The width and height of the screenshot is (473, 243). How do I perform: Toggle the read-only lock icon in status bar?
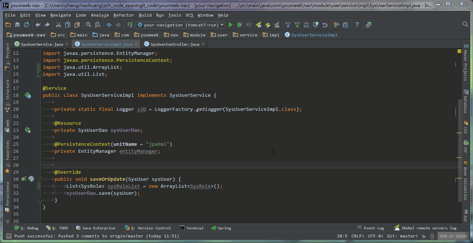pos(424,236)
